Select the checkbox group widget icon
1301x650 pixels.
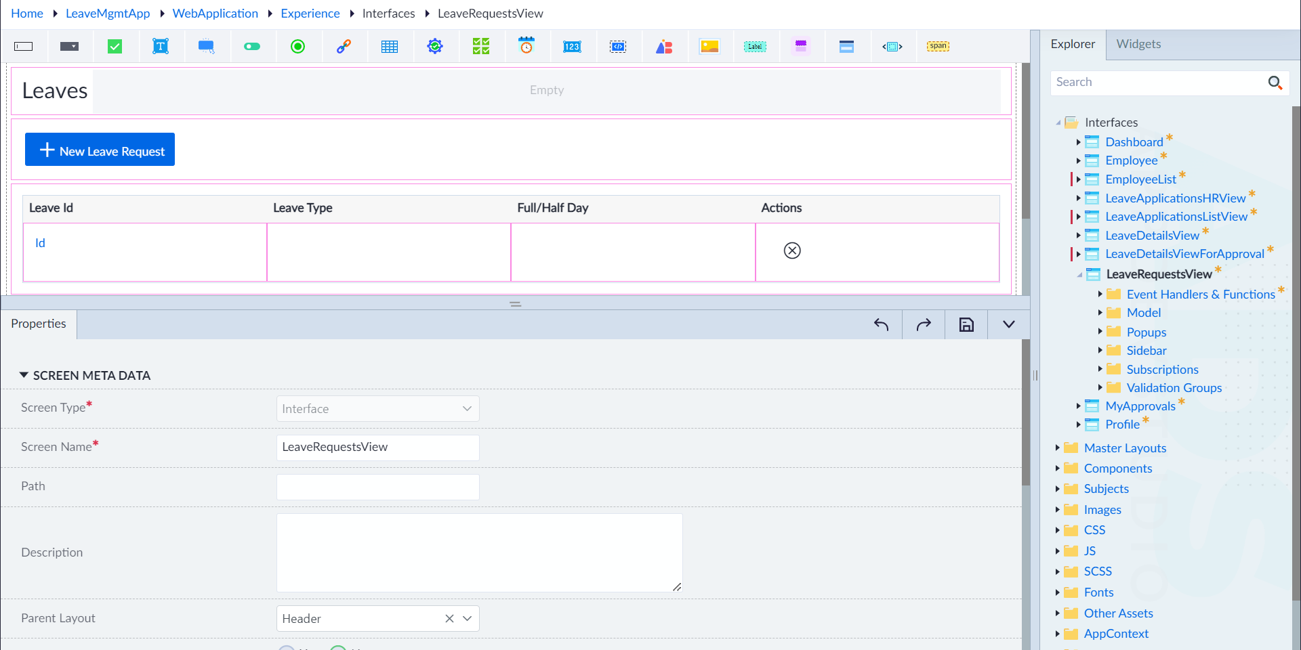[x=481, y=47]
